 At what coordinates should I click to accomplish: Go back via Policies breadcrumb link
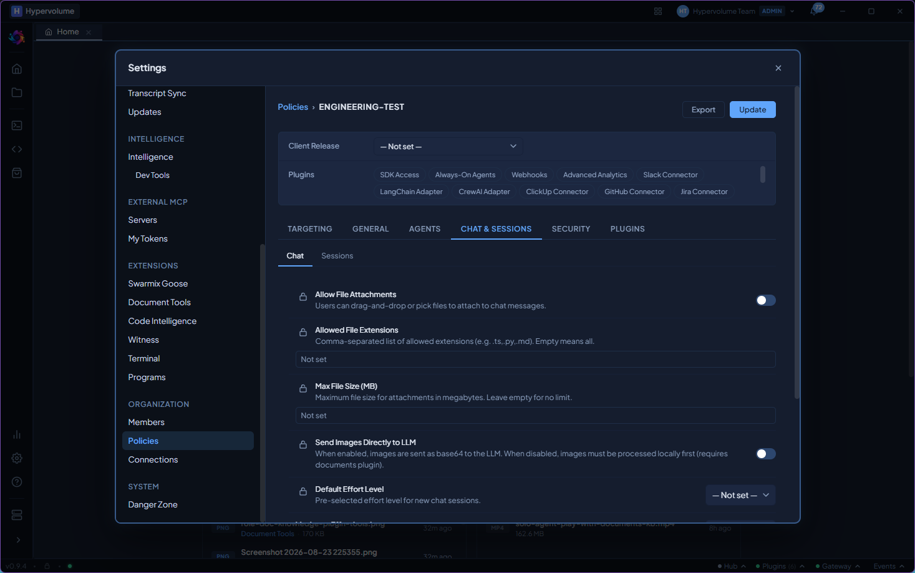click(x=293, y=107)
